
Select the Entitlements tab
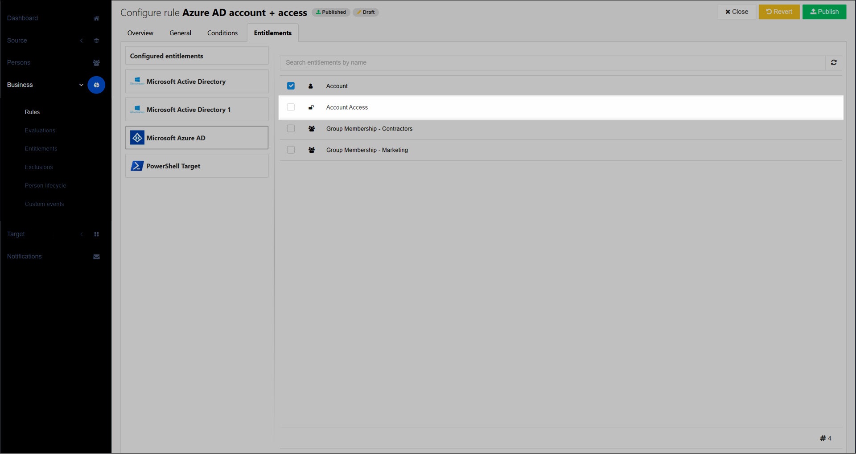click(272, 33)
